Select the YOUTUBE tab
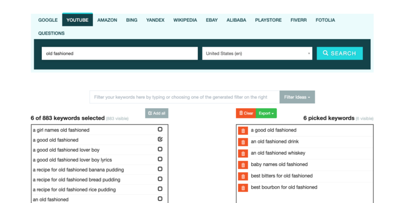The width and height of the screenshot is (407, 203). coord(77,20)
